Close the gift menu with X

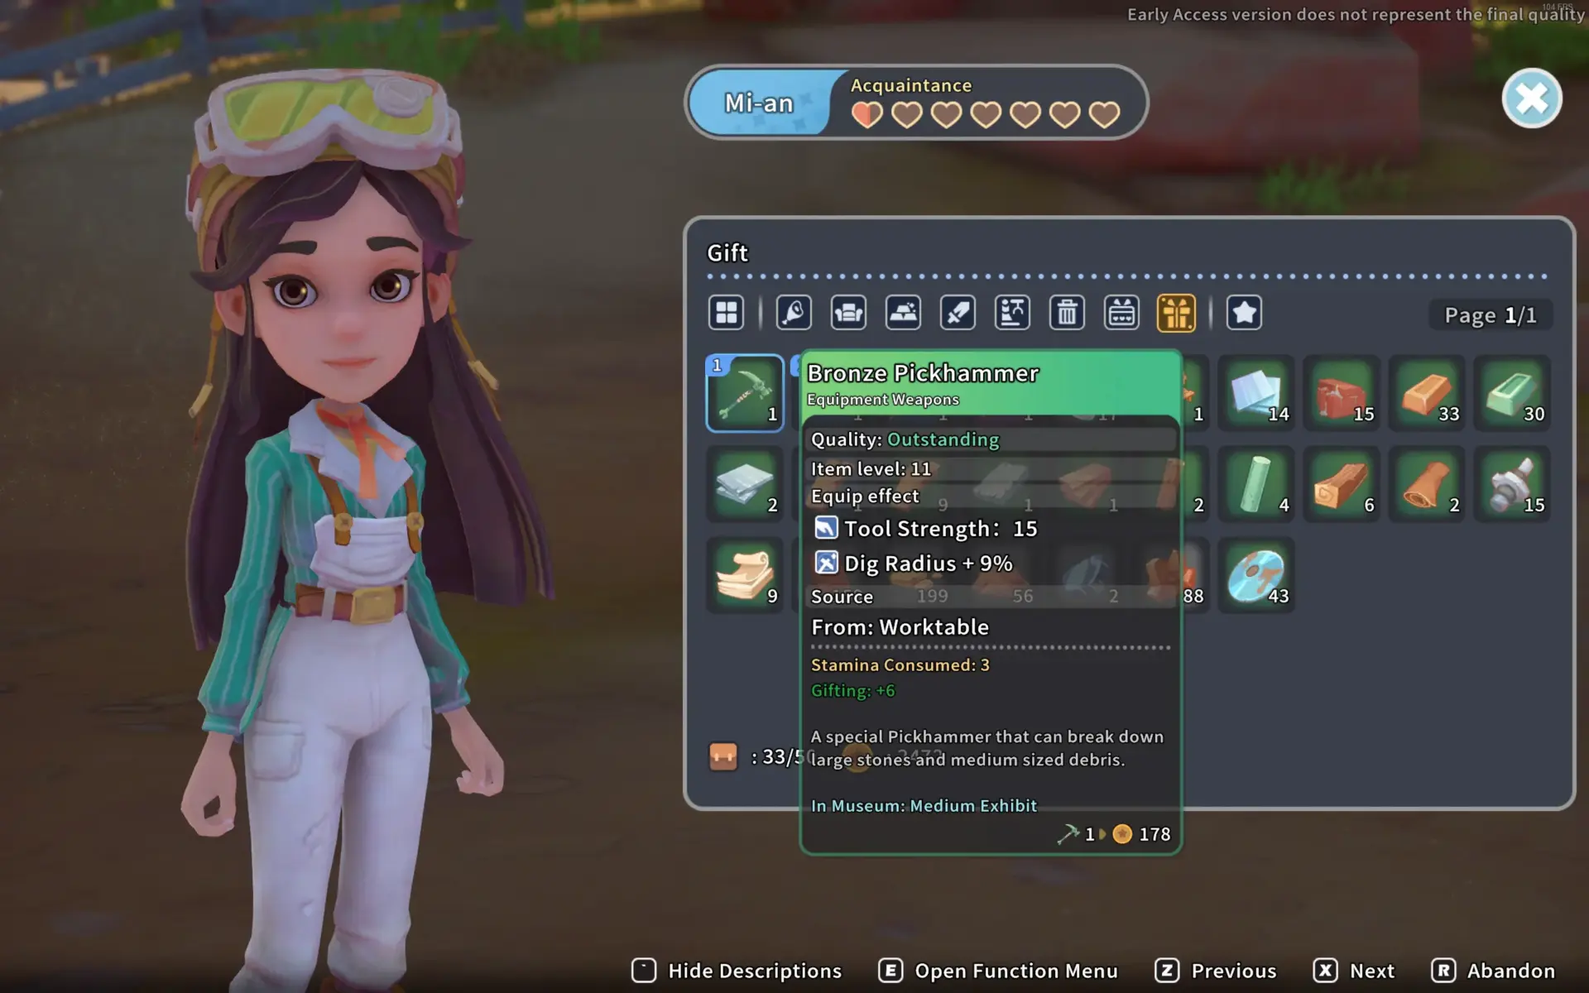click(1531, 98)
